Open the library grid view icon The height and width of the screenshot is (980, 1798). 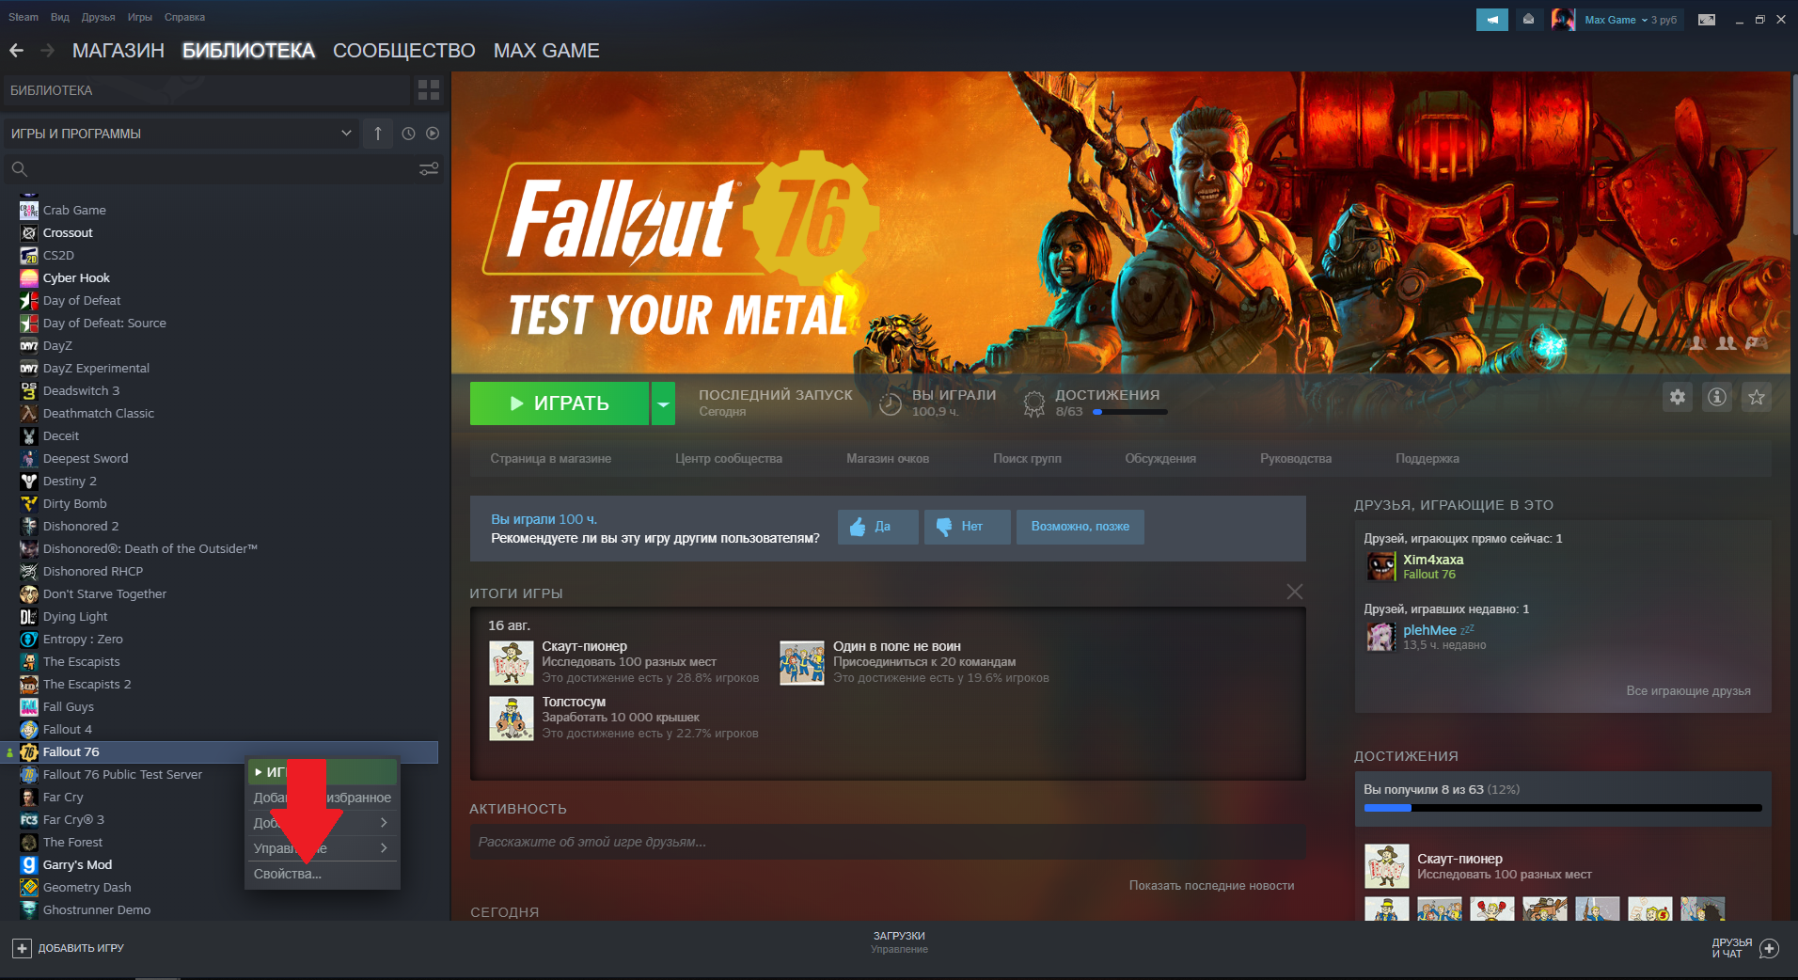[429, 90]
